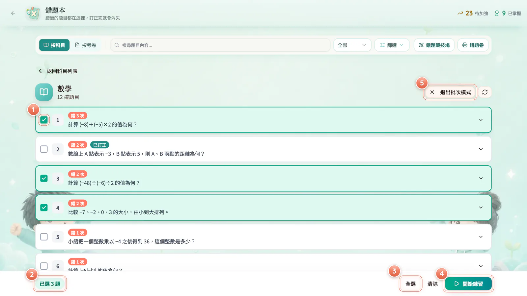This screenshot has height=296, width=527.
Task: Click the 已掌握 badge indicator
Action: (508, 13)
